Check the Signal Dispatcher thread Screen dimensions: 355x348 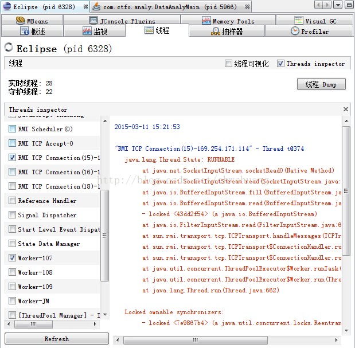pyautogui.click(x=12, y=215)
